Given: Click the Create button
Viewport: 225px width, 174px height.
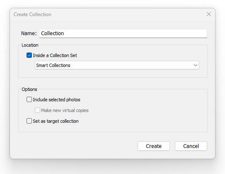Looking at the screenshot, I should pos(154,146).
